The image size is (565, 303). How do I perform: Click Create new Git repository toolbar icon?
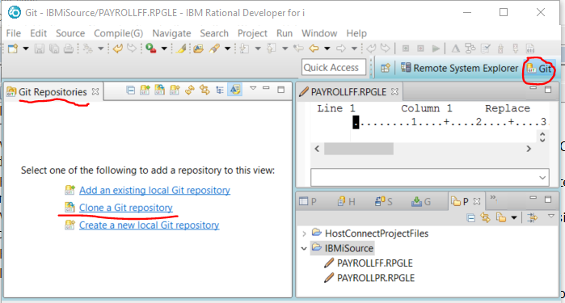pos(175,90)
